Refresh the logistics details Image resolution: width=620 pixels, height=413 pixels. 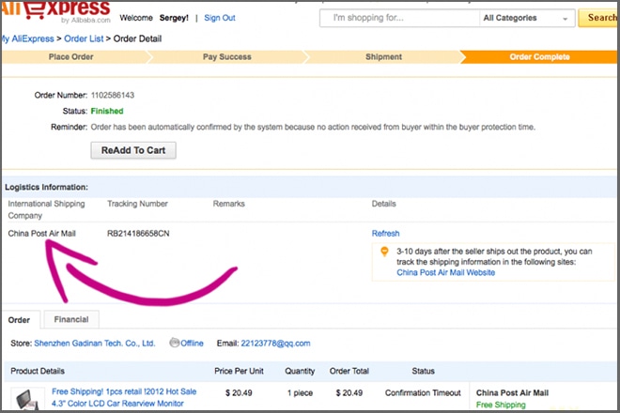(x=385, y=234)
